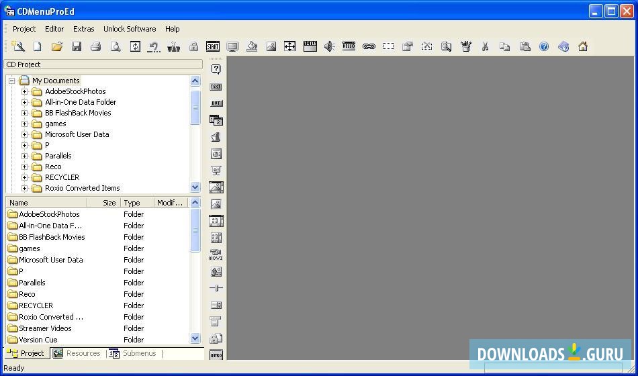
Task: Select Reco folder in the tree
Action: coord(53,167)
